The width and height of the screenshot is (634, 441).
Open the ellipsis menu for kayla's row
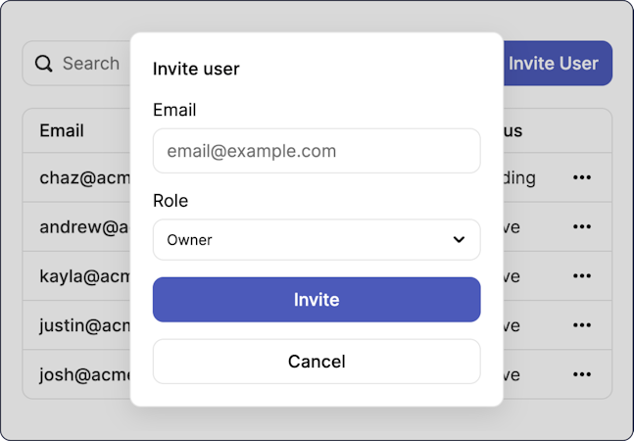coord(582,276)
